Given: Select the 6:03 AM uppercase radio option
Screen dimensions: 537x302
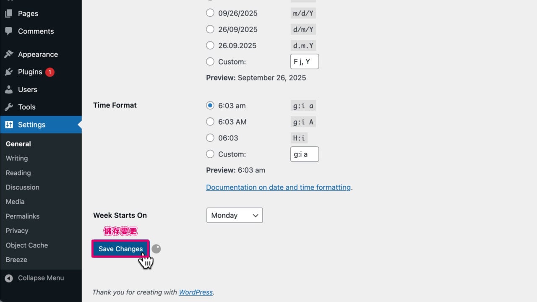Looking at the screenshot, I should coord(210,122).
